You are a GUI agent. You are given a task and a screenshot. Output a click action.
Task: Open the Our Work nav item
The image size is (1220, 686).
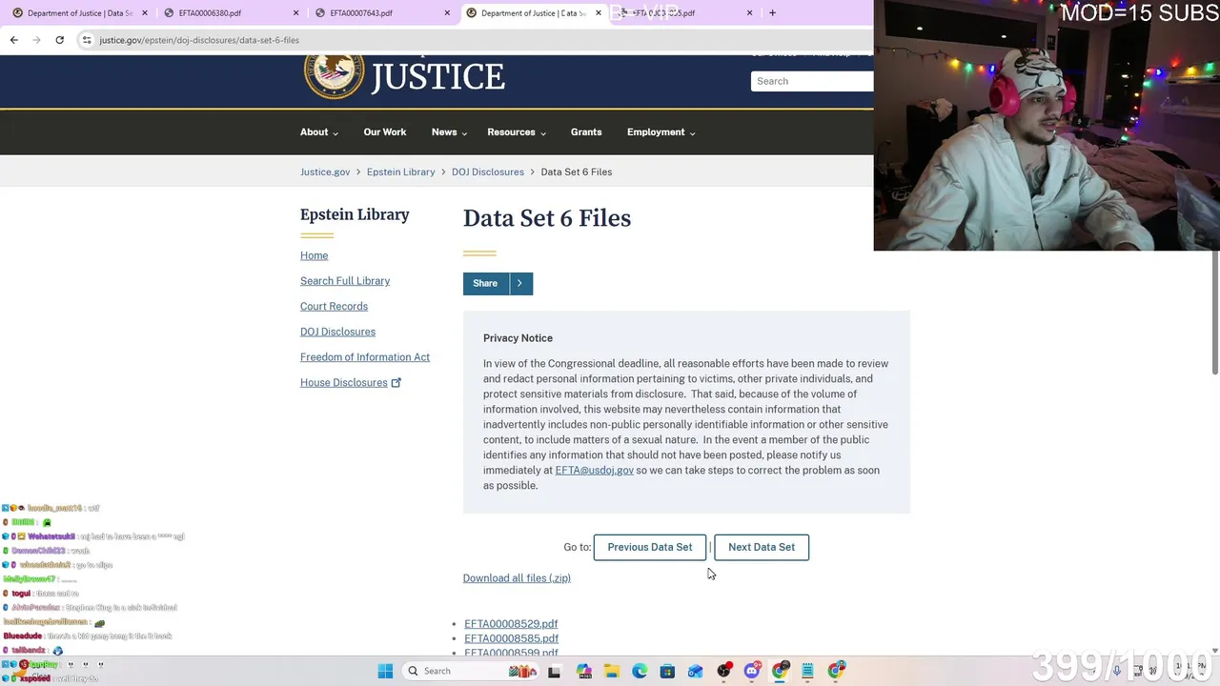point(385,132)
